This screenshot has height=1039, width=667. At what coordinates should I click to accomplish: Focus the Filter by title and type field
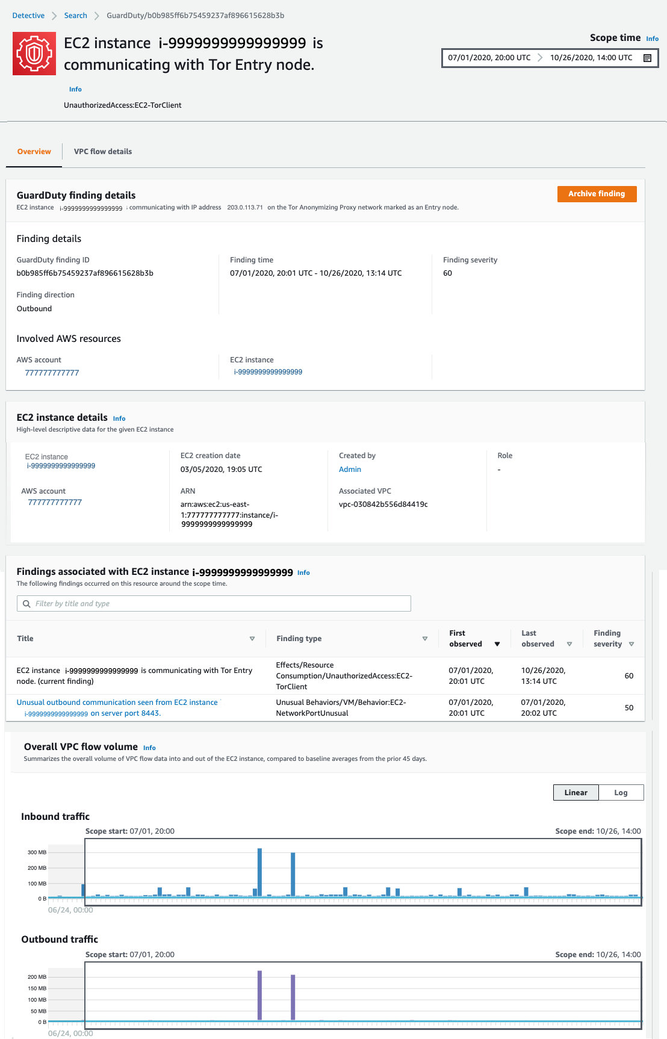[x=214, y=604]
